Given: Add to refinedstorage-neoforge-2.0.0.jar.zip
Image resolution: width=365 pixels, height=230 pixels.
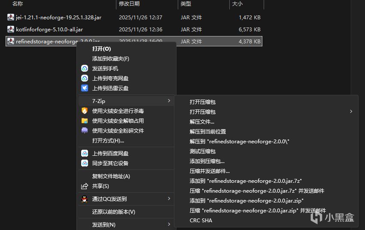Looking at the screenshot, I should pos(246,201).
